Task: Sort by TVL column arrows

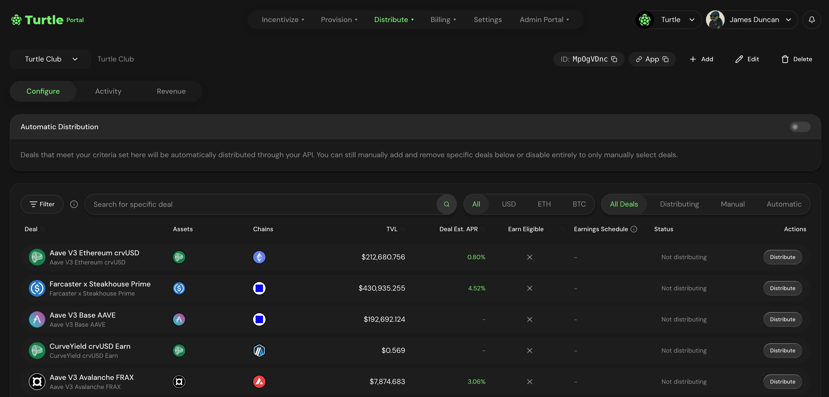Action: pyautogui.click(x=403, y=229)
